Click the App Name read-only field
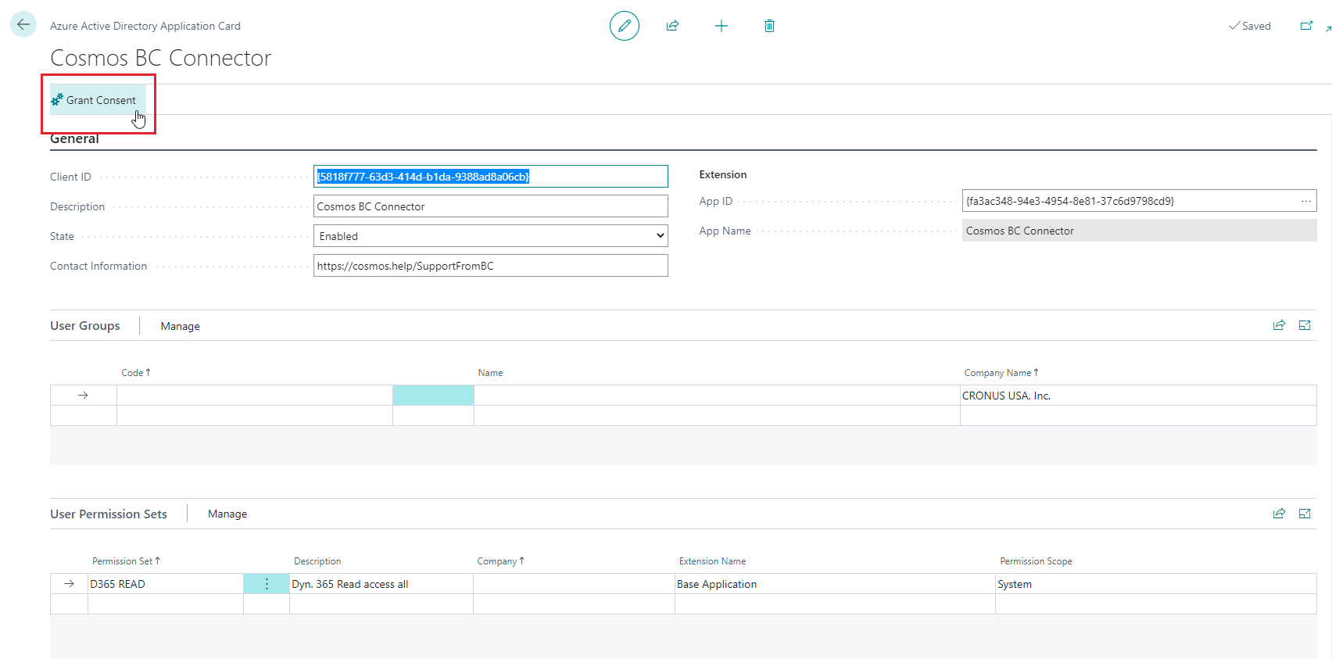Image resolution: width=1332 pixels, height=659 pixels. (x=1140, y=231)
